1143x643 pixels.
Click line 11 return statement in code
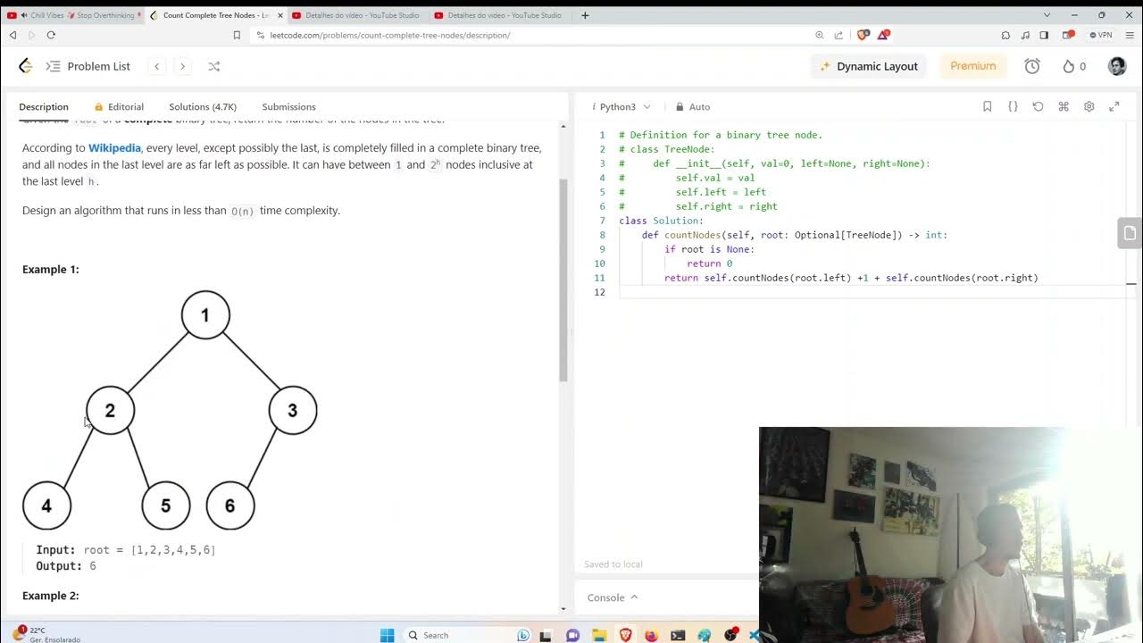coord(851,278)
